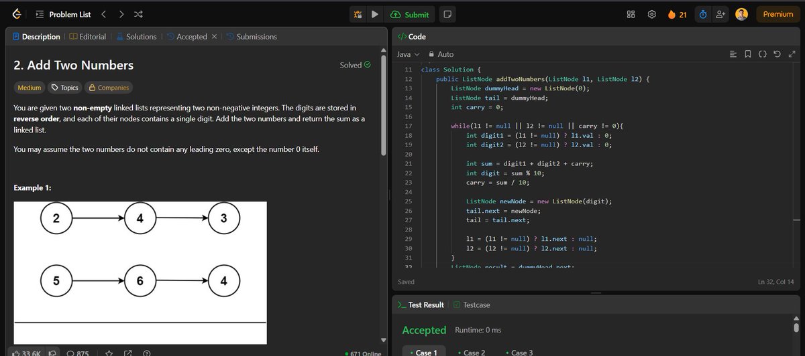Invite a collaborator with add-person icon
This screenshot has width=805, height=356.
pyautogui.click(x=720, y=14)
